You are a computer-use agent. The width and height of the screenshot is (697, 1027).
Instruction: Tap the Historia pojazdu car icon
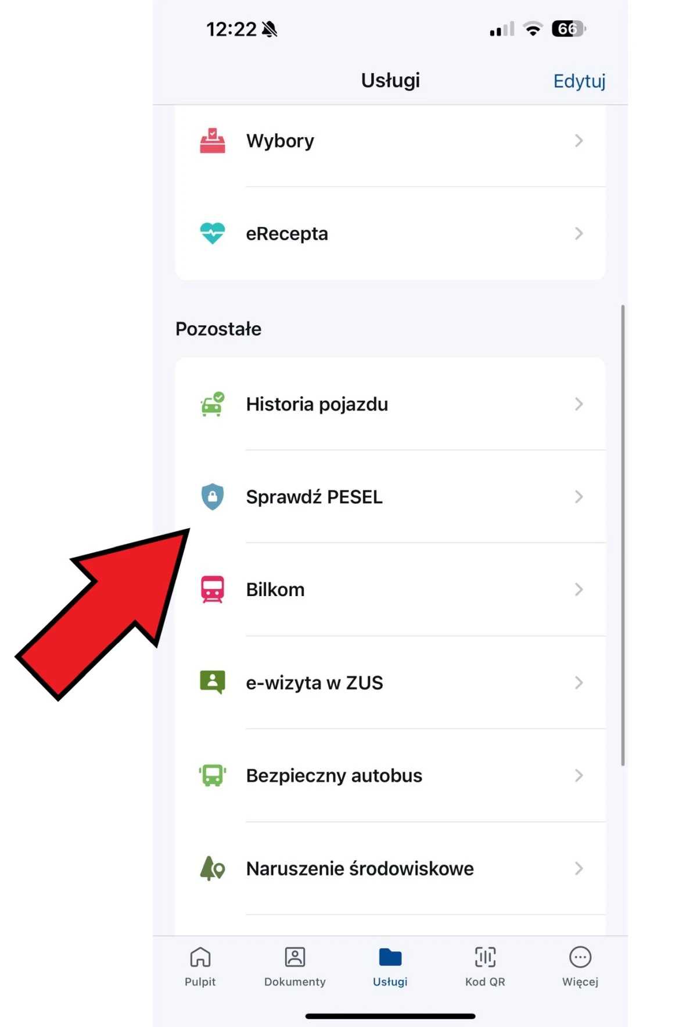[x=213, y=404]
